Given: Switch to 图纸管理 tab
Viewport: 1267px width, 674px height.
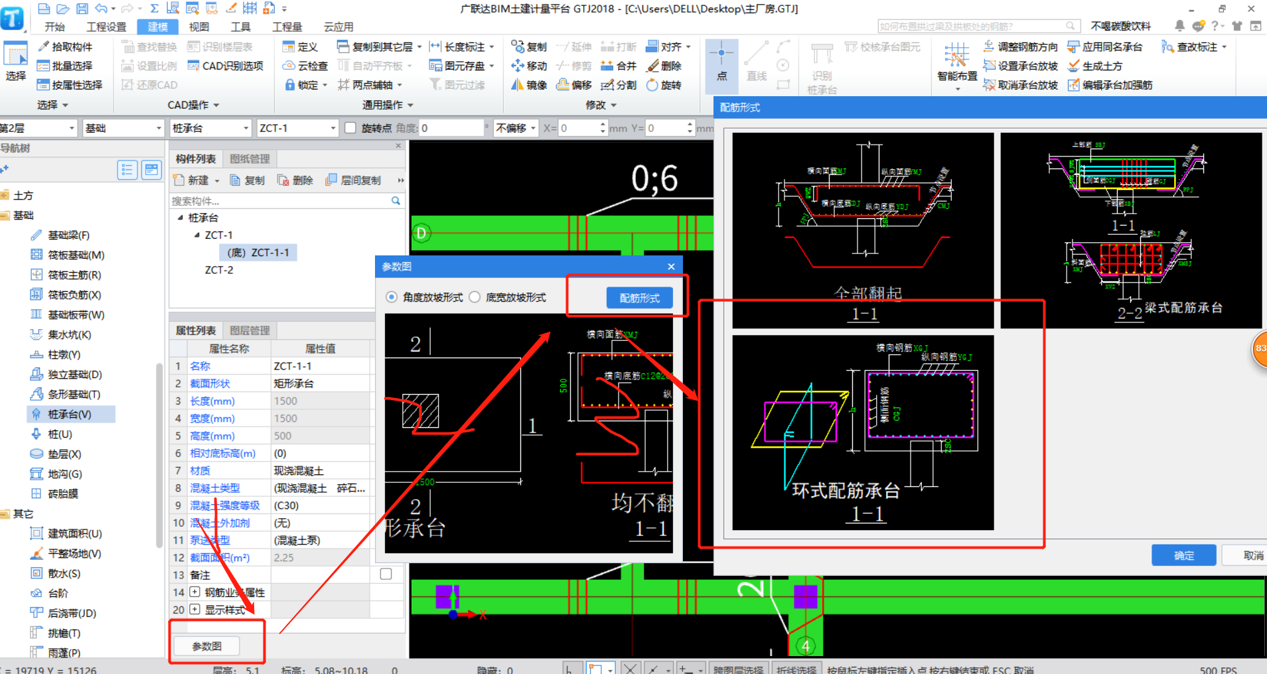Looking at the screenshot, I should coord(250,159).
